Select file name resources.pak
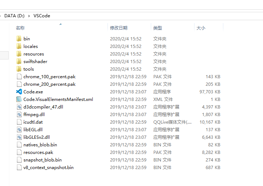 click(38, 152)
